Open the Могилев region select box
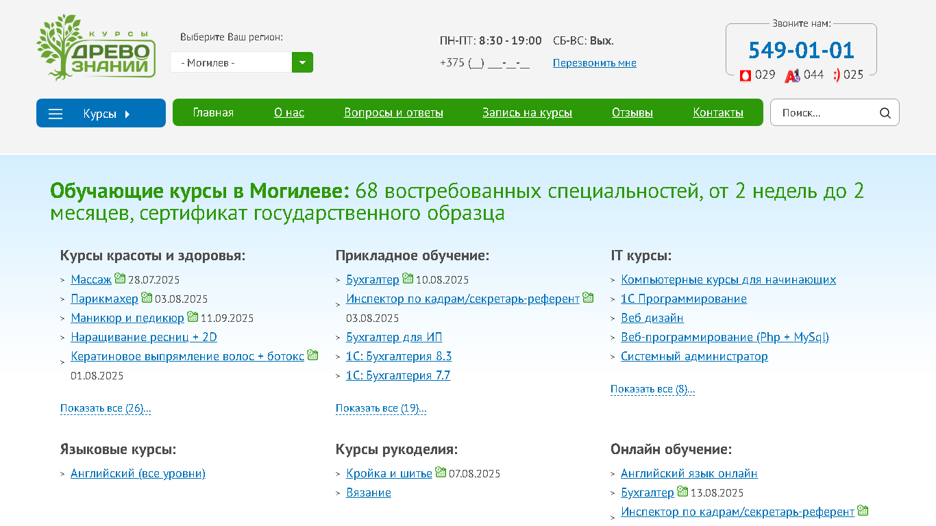 (x=241, y=62)
